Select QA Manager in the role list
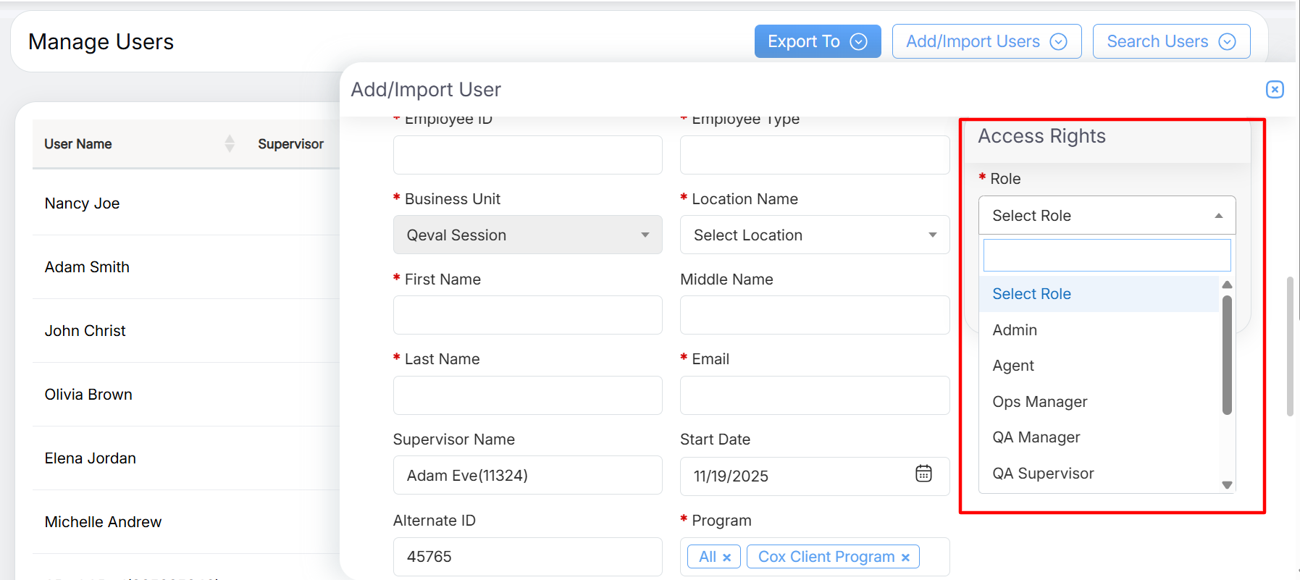Viewport: 1300px width, 580px height. pyautogui.click(x=1036, y=437)
